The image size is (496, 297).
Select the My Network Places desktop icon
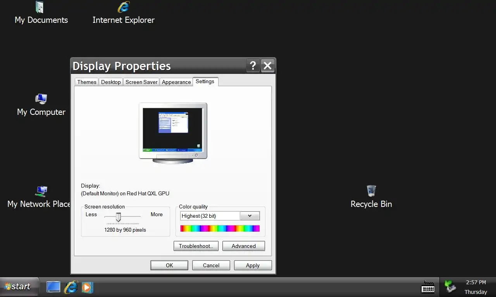pos(39,197)
